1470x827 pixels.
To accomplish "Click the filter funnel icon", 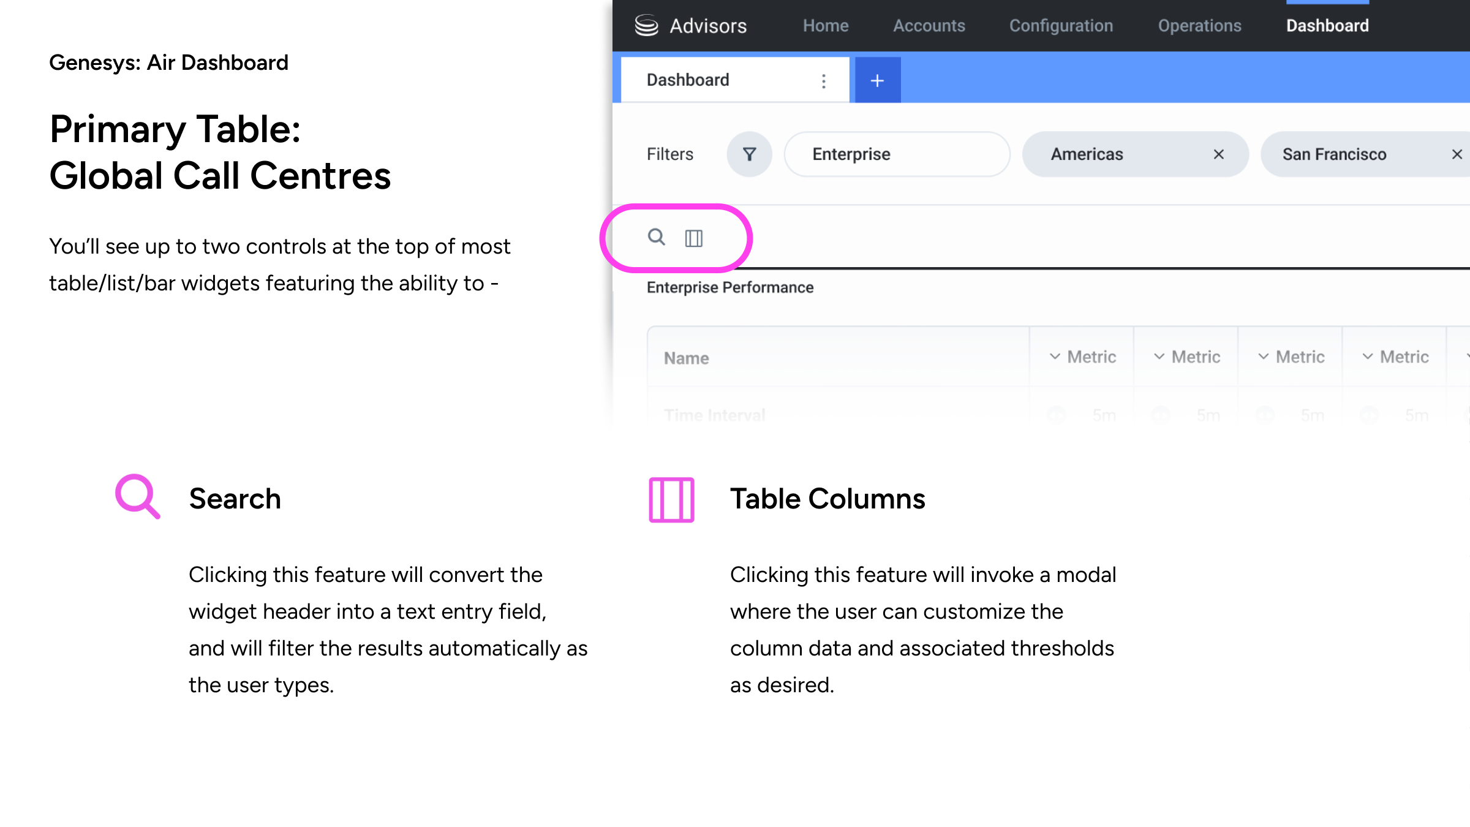I will click(x=749, y=154).
